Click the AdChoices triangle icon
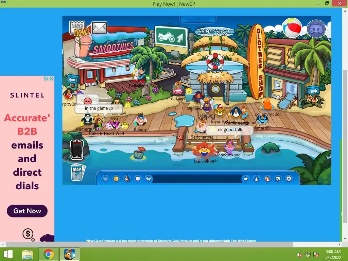The height and width of the screenshot is (261, 348). point(46,79)
